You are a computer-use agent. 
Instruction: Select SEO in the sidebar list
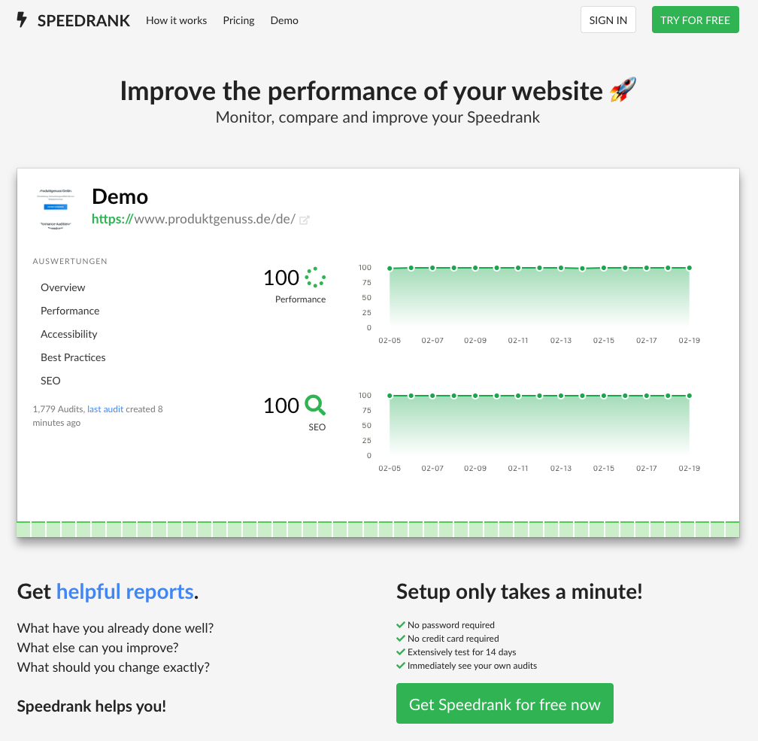click(x=50, y=381)
